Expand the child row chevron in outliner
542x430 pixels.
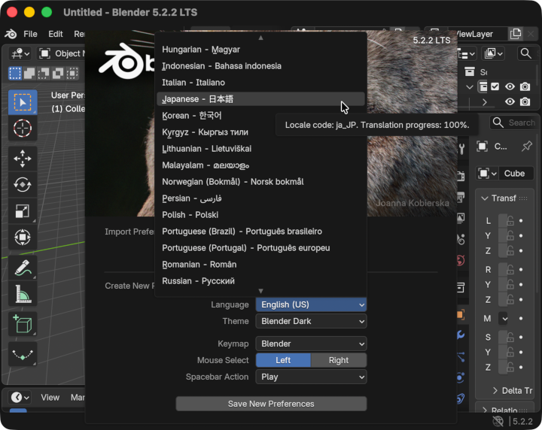click(x=485, y=102)
